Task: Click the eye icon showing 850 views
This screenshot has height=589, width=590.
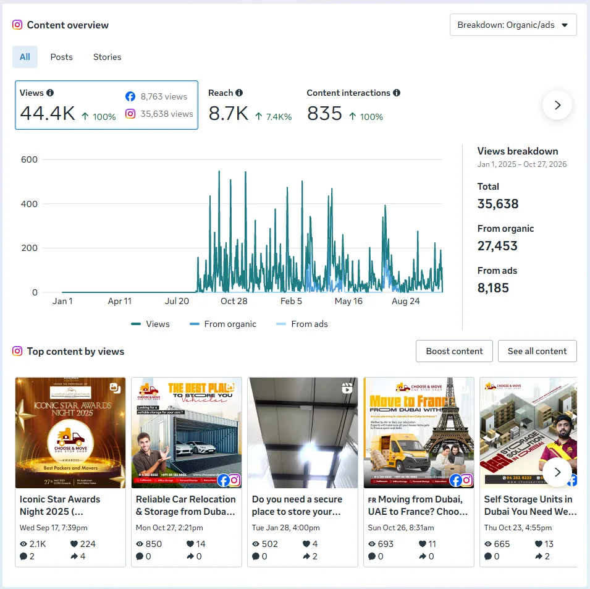Action: (x=140, y=544)
